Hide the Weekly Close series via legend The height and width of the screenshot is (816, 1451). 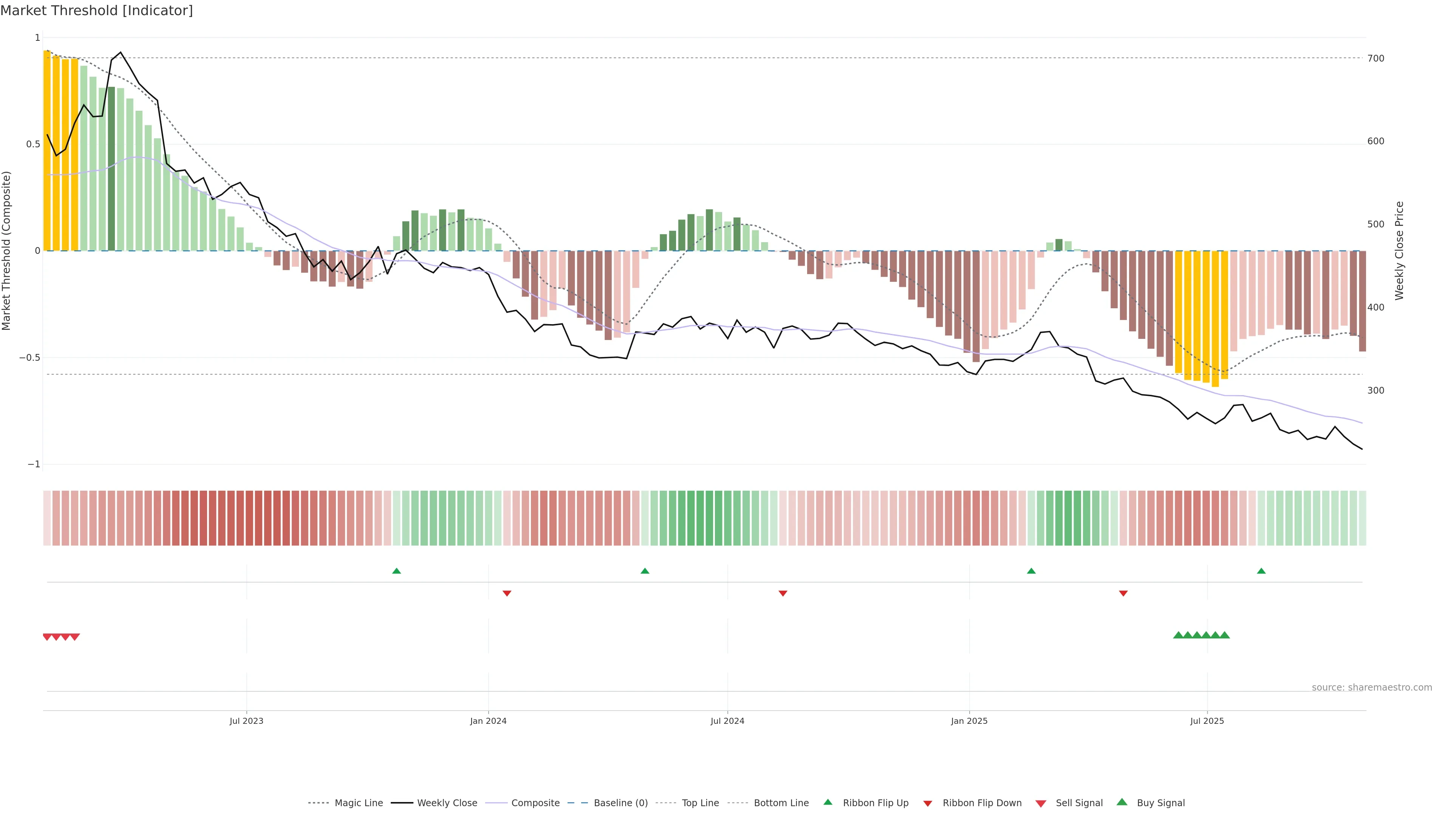tap(447, 803)
